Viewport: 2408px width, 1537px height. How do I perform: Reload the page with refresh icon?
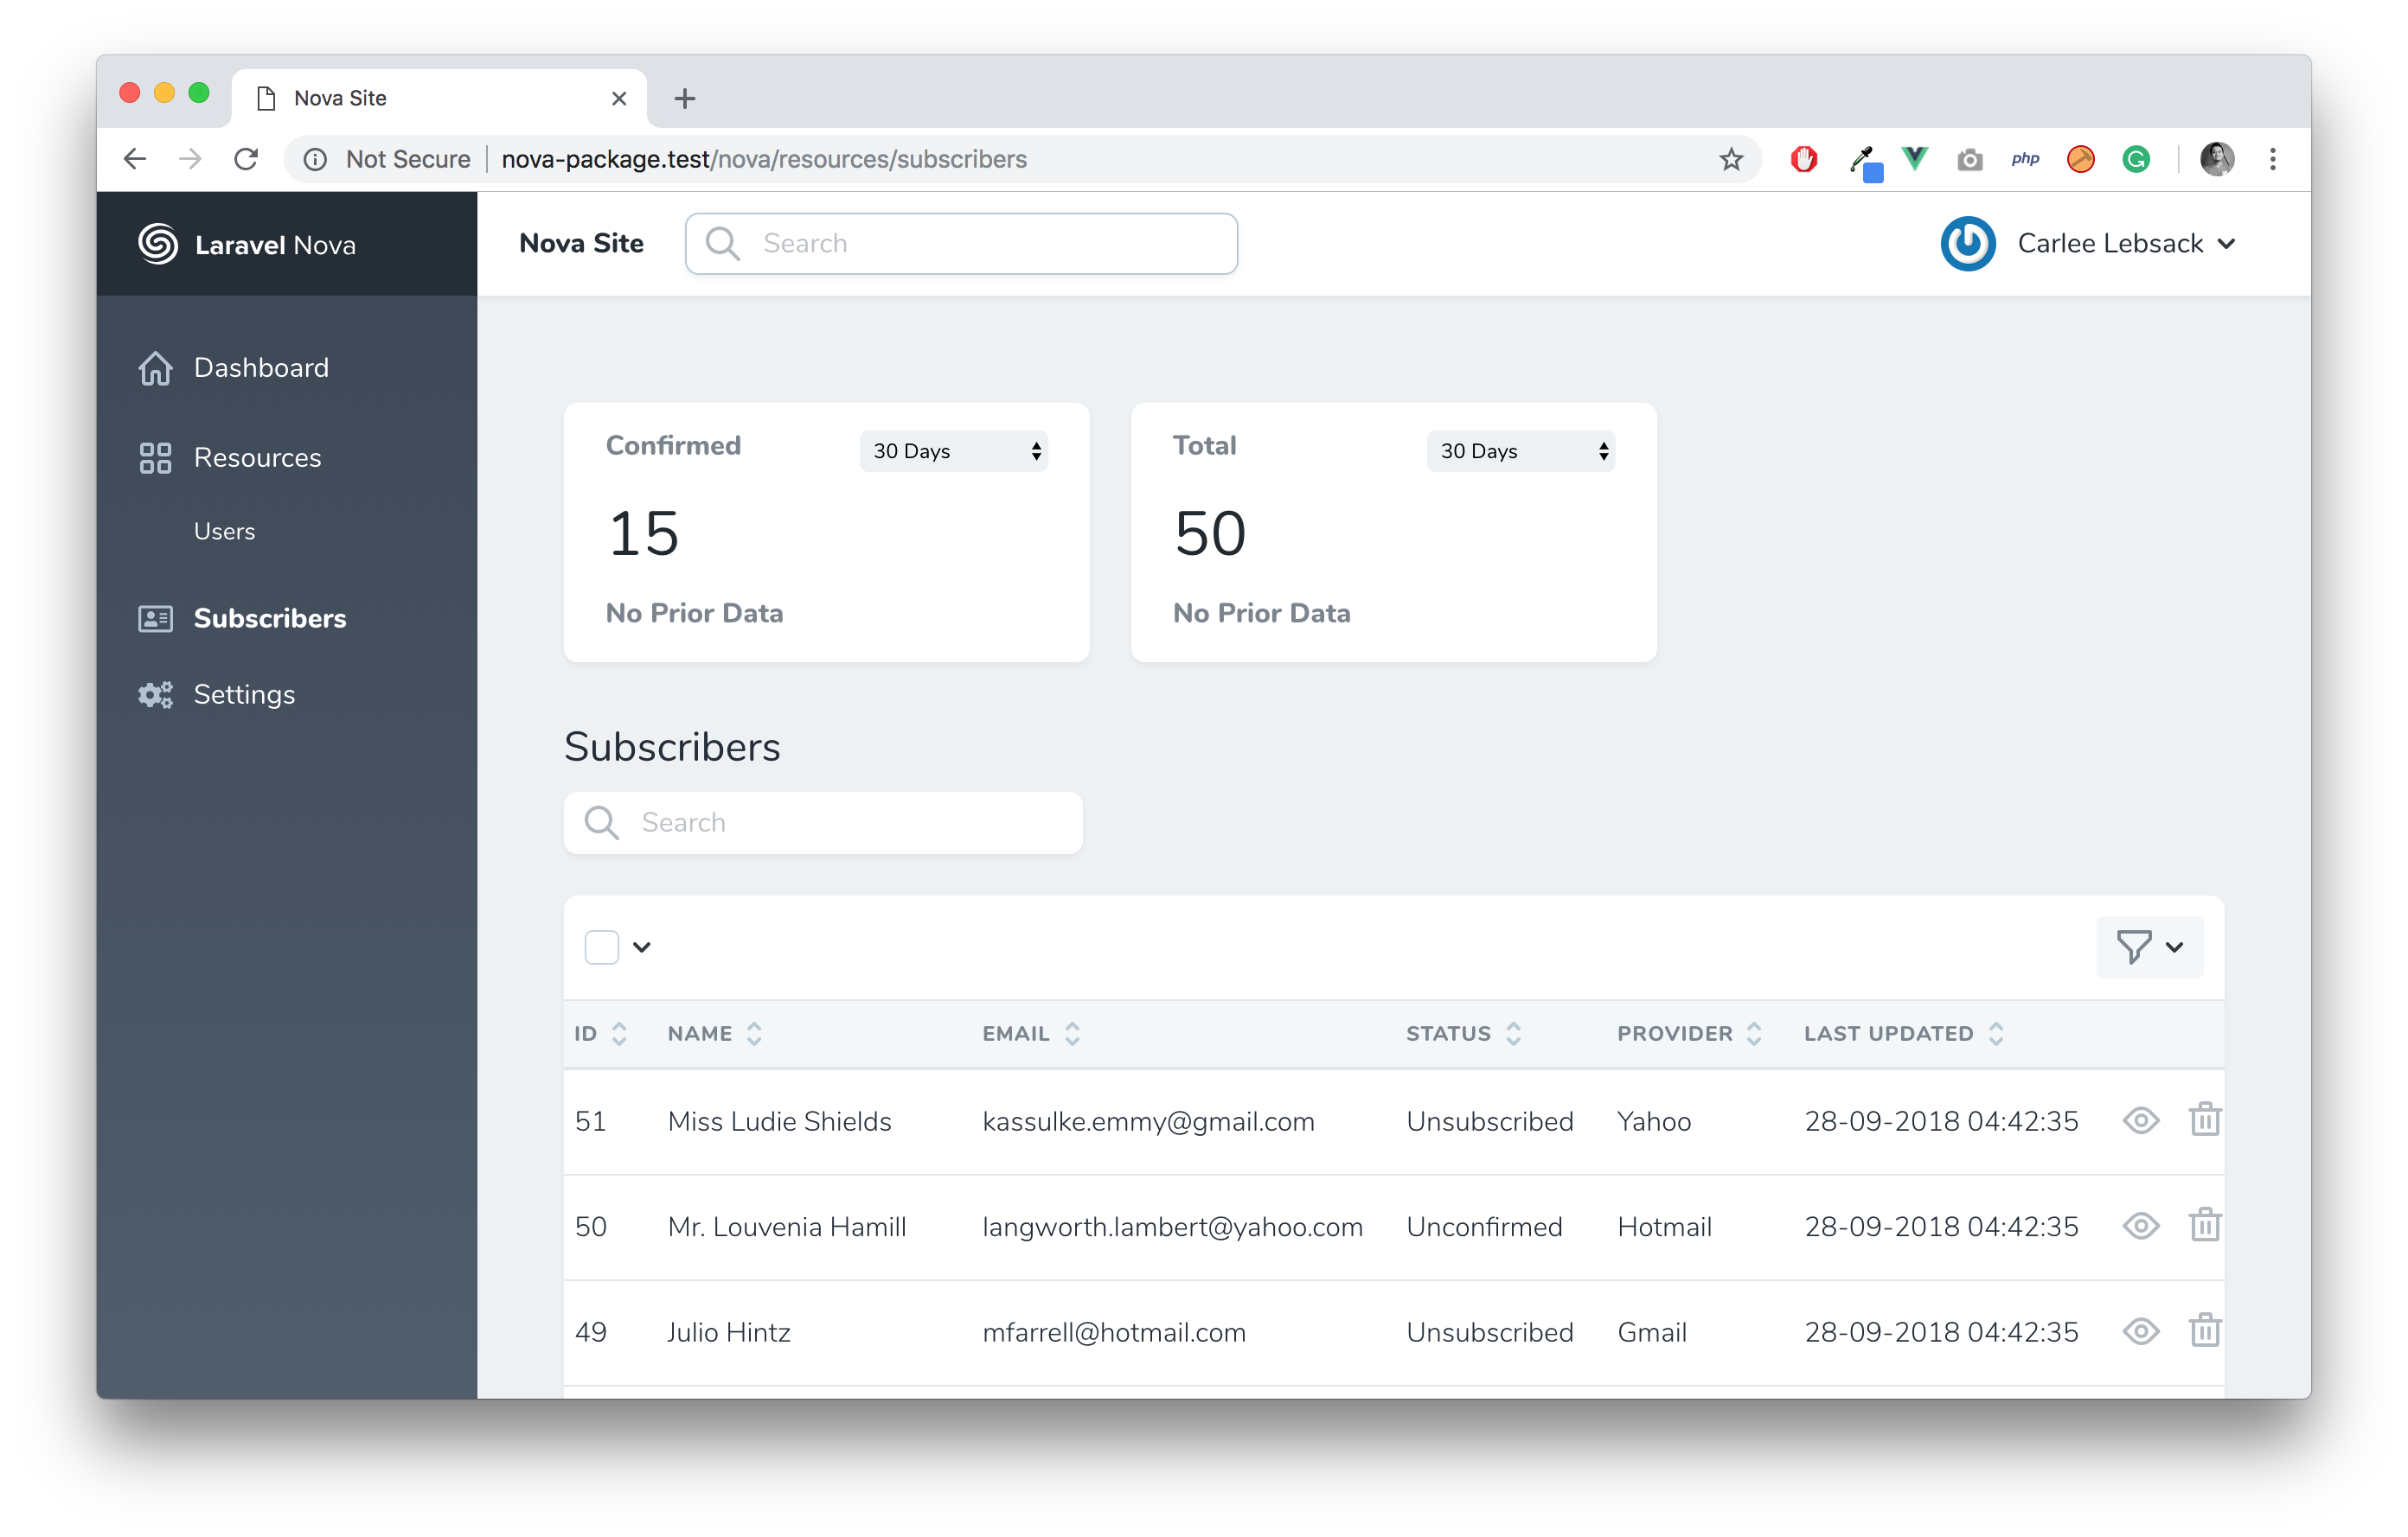click(246, 159)
